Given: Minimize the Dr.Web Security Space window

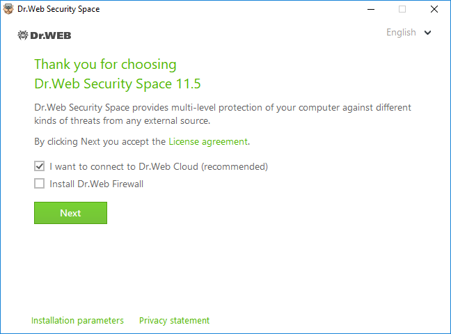Looking at the screenshot, I should 371,9.
